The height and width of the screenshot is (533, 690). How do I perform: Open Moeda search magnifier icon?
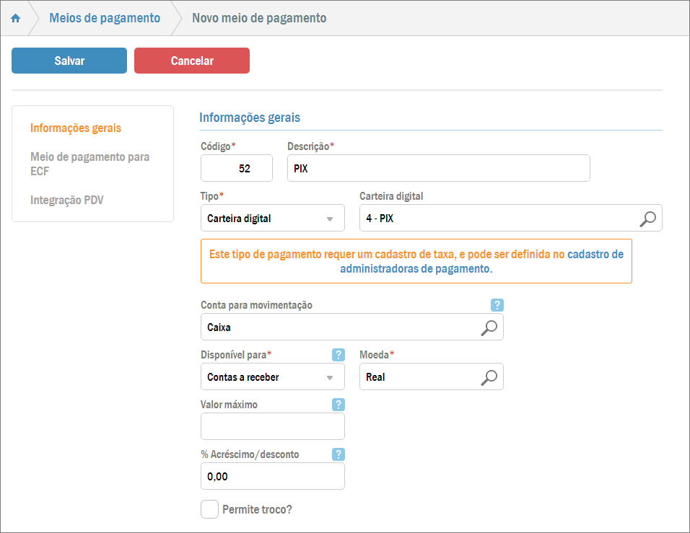[489, 376]
